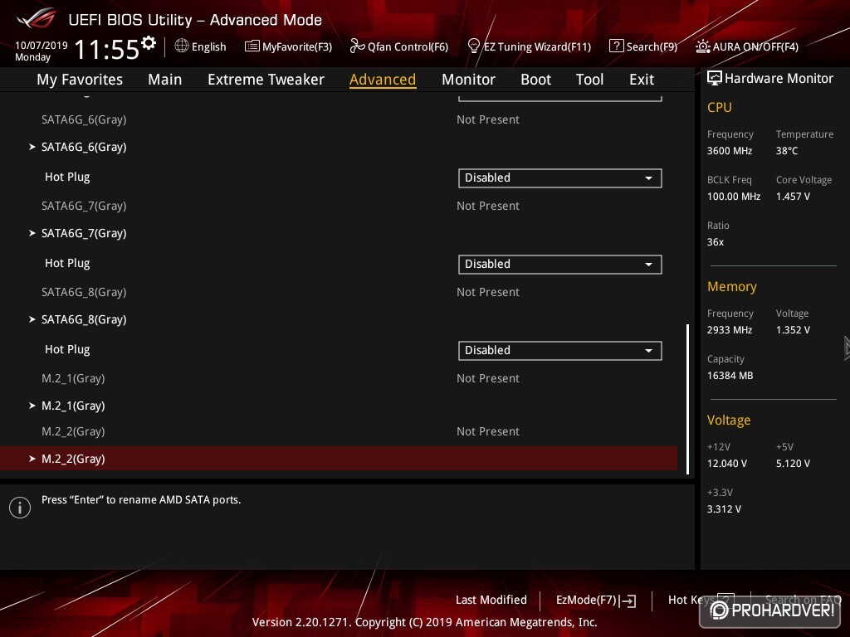
Task: Click the 11:55 clock display
Action: click(107, 49)
